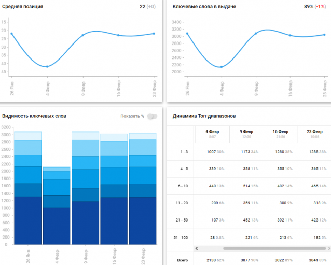331x265 pixels.
Task: Click the 23 Февр bar in visibility chart
Action: click(x=143, y=189)
